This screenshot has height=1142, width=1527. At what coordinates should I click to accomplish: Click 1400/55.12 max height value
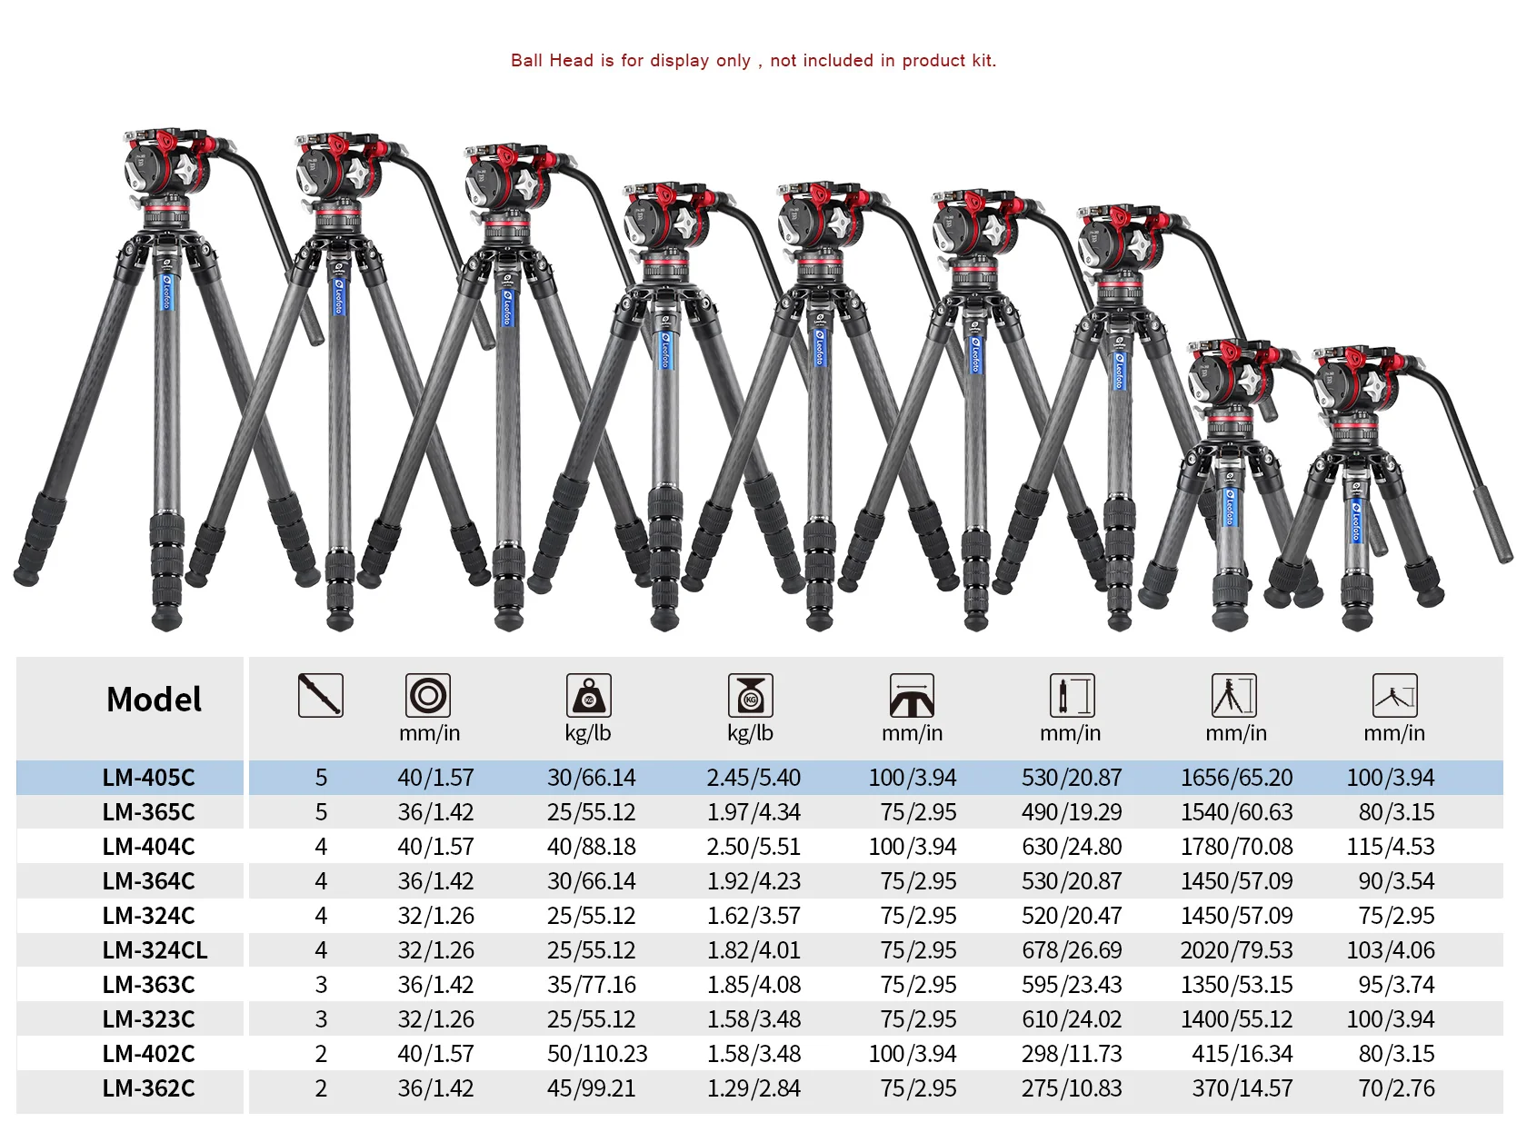[1236, 1019]
